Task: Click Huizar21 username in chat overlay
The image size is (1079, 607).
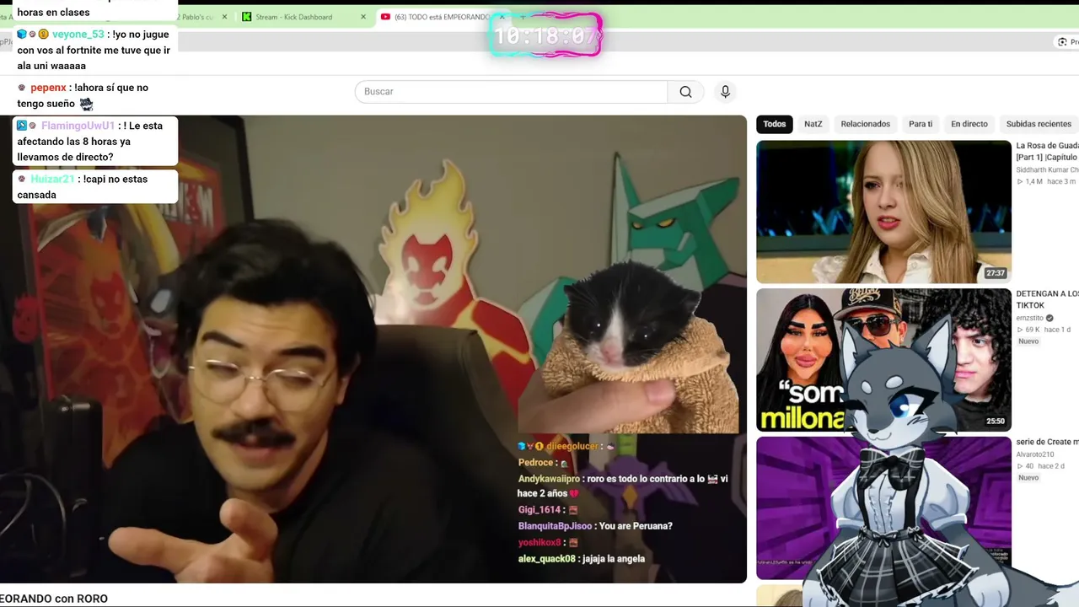Action: pyautogui.click(x=52, y=179)
